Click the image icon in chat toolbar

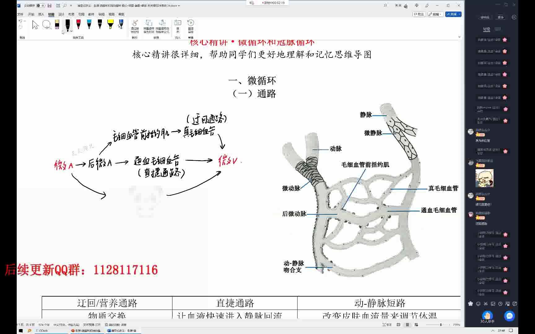pos(493,304)
